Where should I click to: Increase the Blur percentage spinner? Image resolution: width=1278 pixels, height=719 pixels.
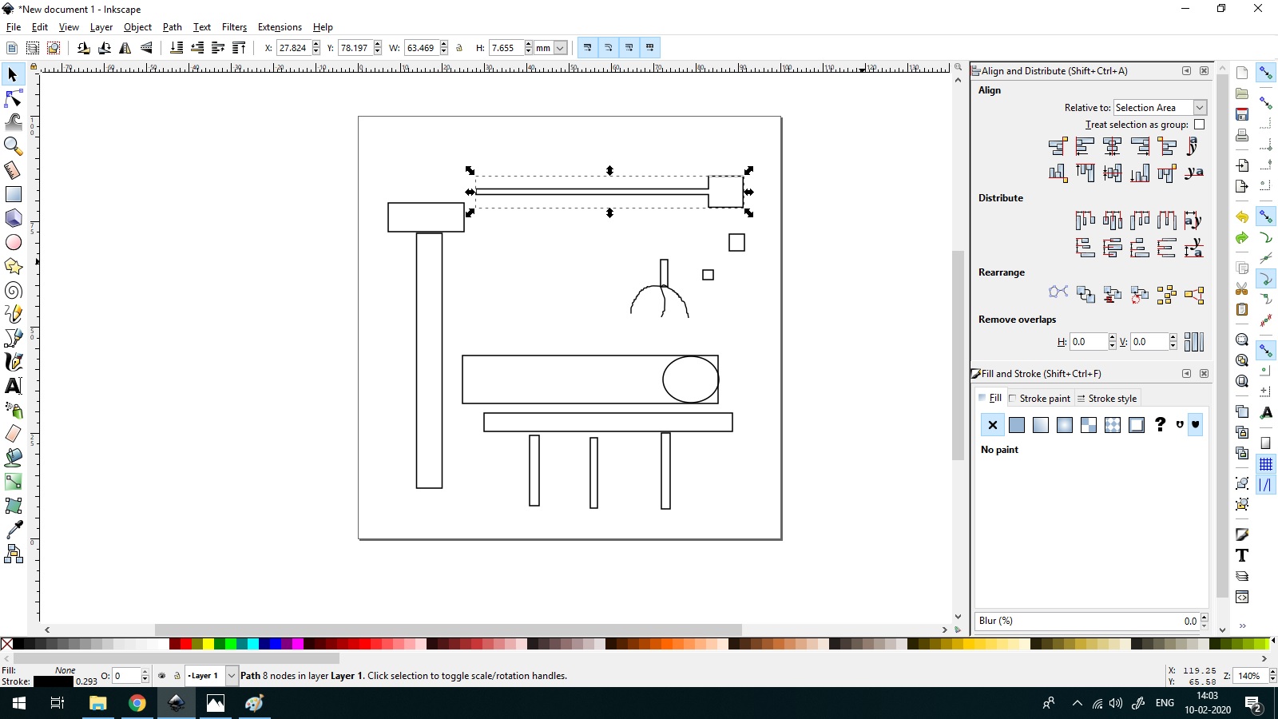(x=1204, y=617)
